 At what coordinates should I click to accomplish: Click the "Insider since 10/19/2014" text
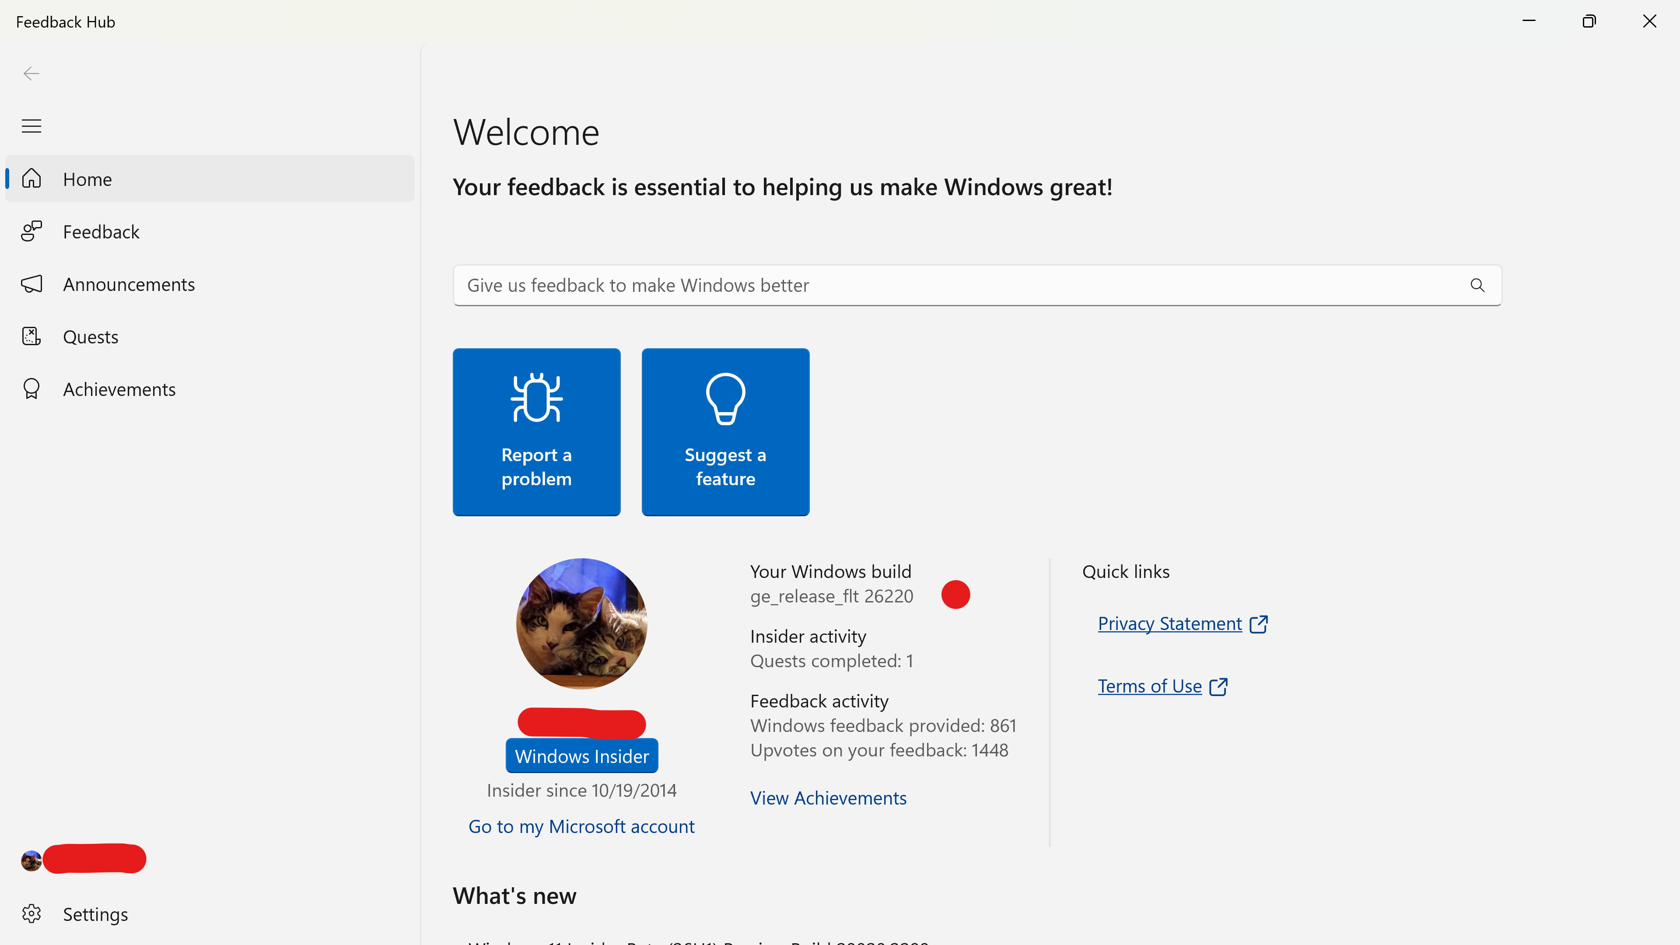click(582, 791)
